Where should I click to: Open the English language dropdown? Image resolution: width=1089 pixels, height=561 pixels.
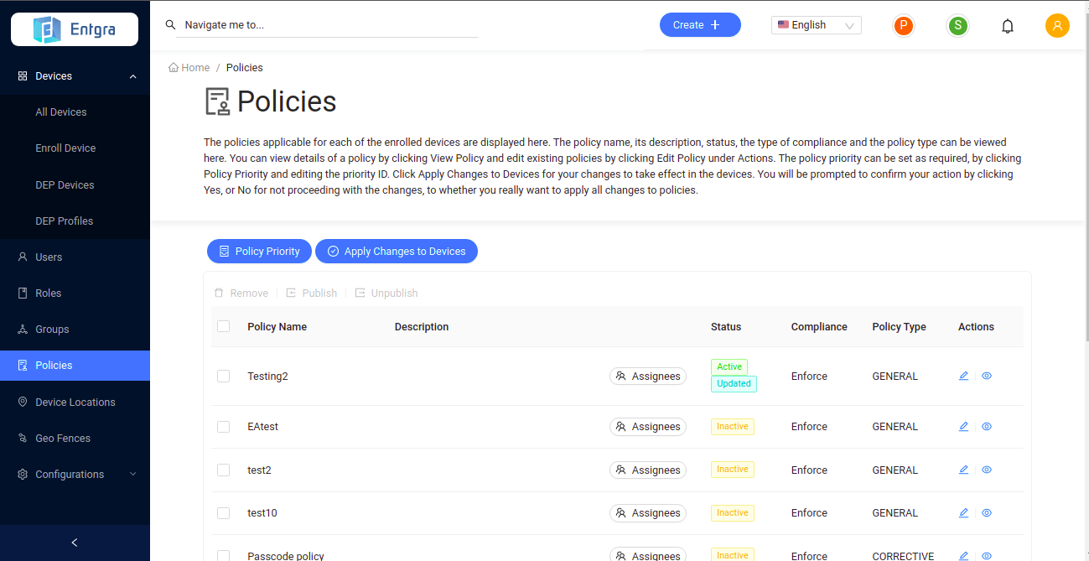[x=816, y=25]
